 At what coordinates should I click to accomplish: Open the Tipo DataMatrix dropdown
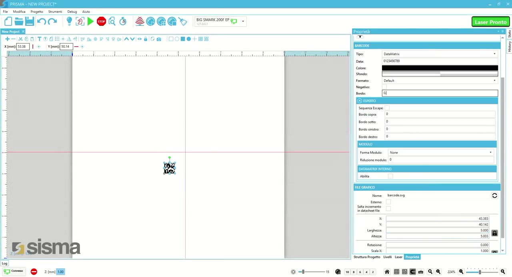(x=440, y=54)
